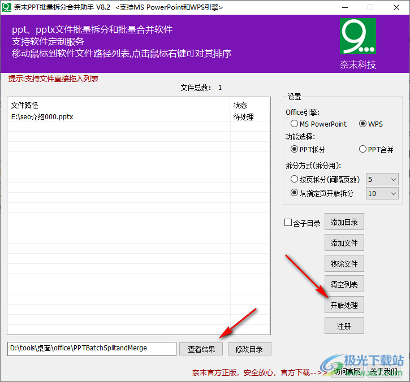Choose the PPT拆分 function
The image size is (410, 382).
pyautogui.click(x=308, y=149)
